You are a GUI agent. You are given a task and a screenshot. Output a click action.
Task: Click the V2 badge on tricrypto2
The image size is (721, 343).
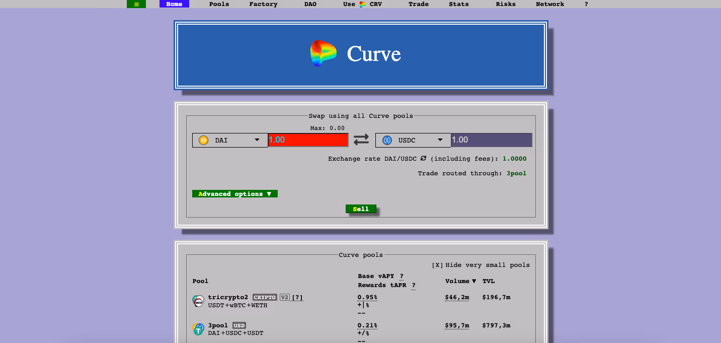coord(285,298)
